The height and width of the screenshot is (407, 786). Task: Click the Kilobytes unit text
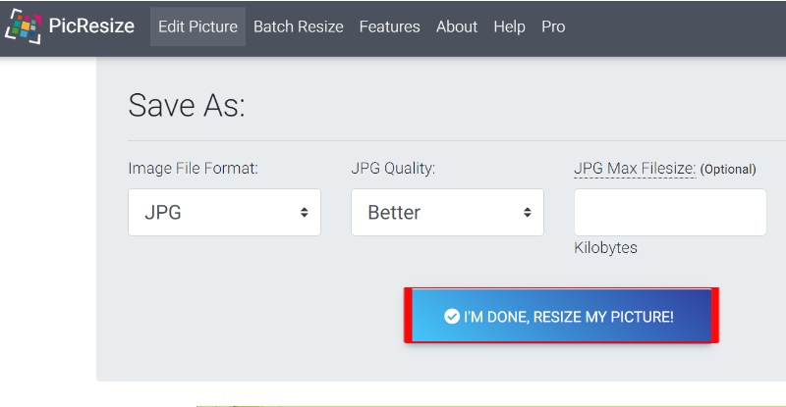(605, 248)
